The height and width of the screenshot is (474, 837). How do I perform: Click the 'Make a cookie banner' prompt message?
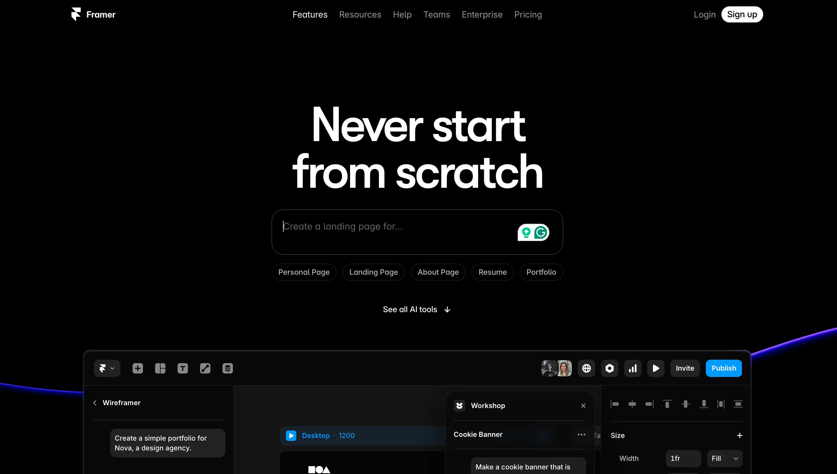528,466
